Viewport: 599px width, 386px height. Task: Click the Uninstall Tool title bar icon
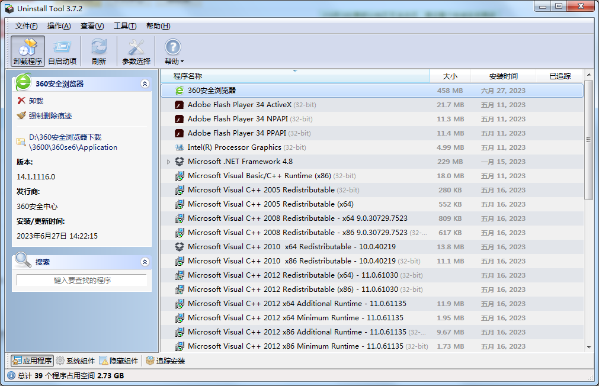click(9, 8)
